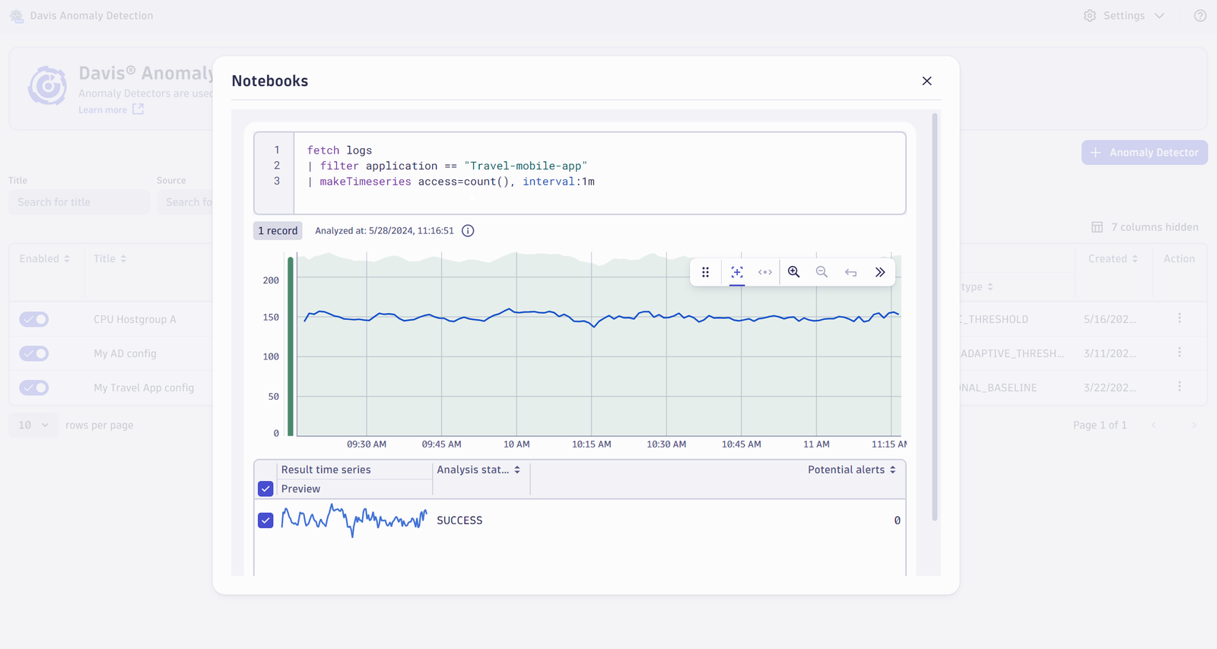Click the hidden columns table icon
1217x649 pixels.
(x=1097, y=227)
